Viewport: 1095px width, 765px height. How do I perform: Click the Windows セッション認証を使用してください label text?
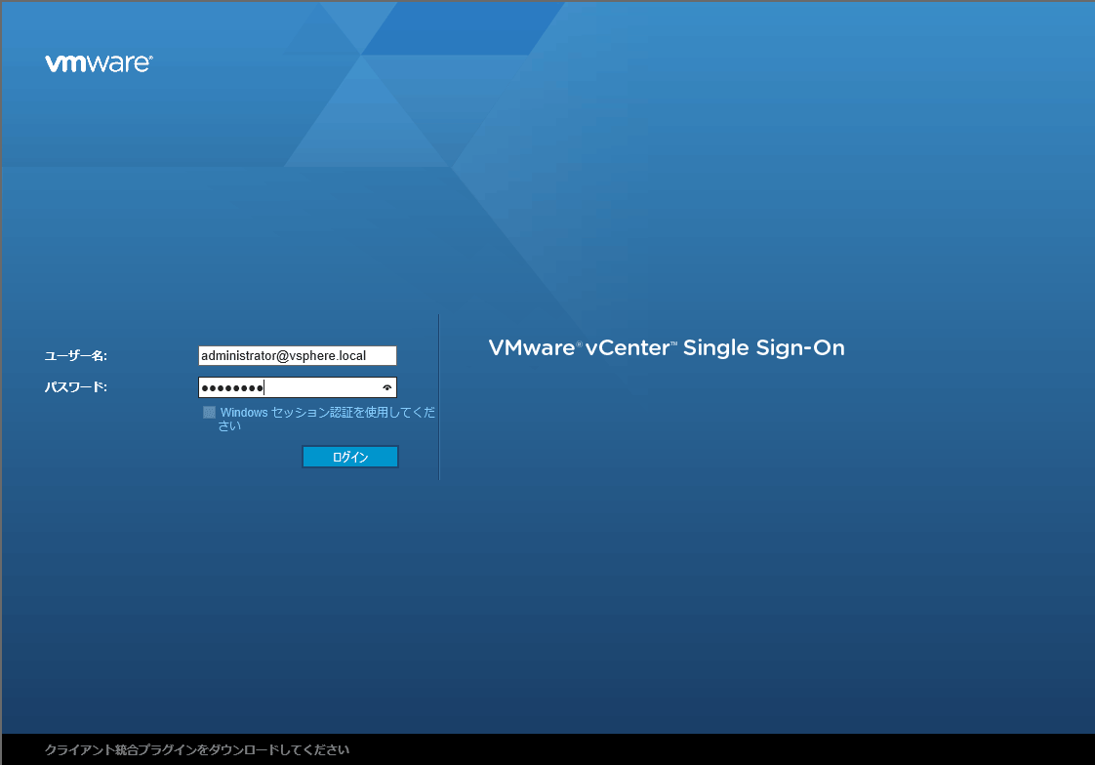327,419
